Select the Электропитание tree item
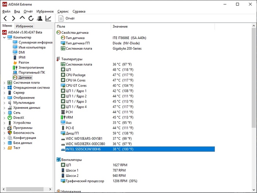 pyautogui.click(x=31, y=68)
